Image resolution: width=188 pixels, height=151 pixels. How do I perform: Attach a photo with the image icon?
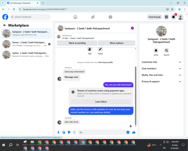click(x=64, y=132)
